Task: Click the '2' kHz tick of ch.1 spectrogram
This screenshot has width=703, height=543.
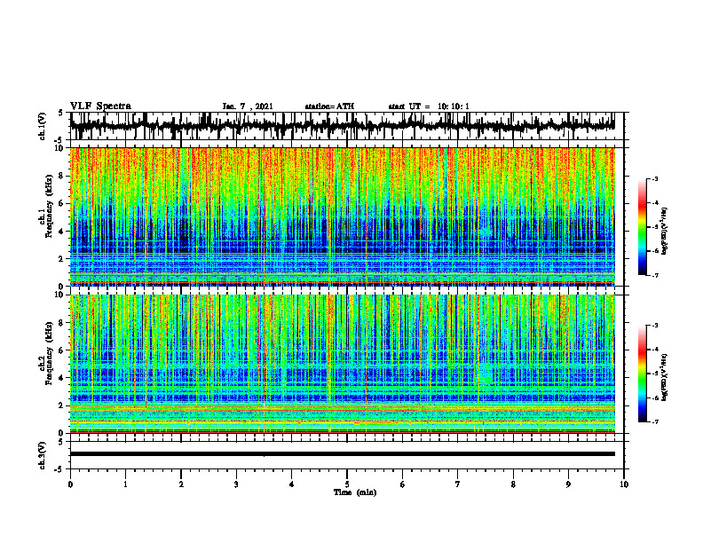Action: click(x=62, y=258)
